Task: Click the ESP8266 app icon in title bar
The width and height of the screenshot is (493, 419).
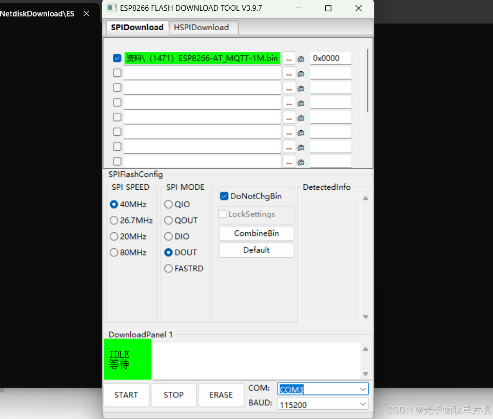Action: pos(112,8)
